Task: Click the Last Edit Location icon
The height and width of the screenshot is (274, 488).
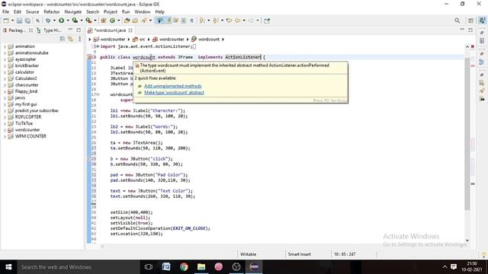Action: 229,21
